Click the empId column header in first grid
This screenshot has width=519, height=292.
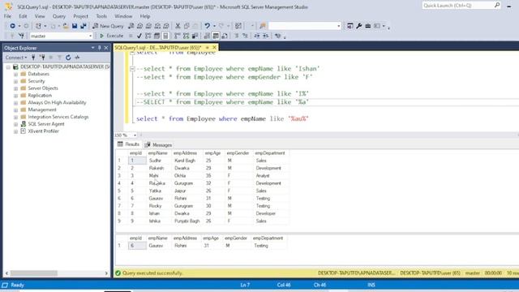pyautogui.click(x=136, y=153)
